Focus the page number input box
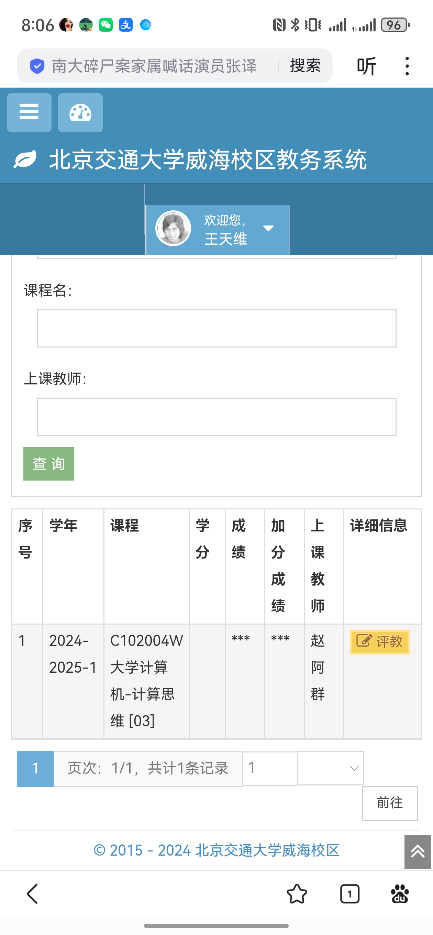 270,768
